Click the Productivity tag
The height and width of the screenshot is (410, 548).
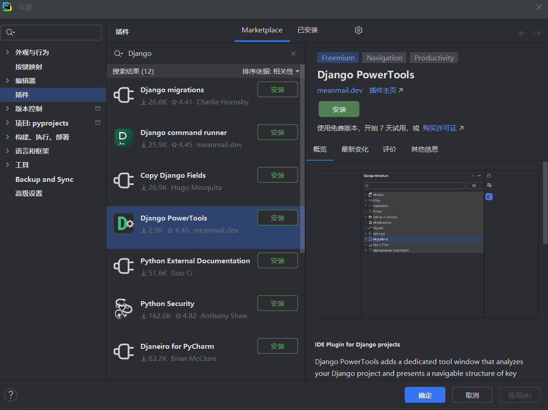pos(434,58)
